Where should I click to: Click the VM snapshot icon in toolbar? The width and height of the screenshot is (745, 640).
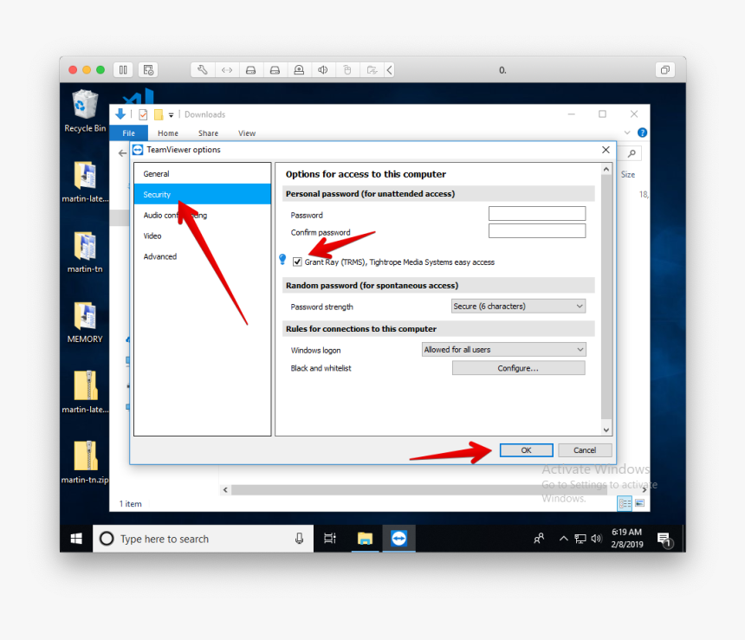pyautogui.click(x=148, y=70)
